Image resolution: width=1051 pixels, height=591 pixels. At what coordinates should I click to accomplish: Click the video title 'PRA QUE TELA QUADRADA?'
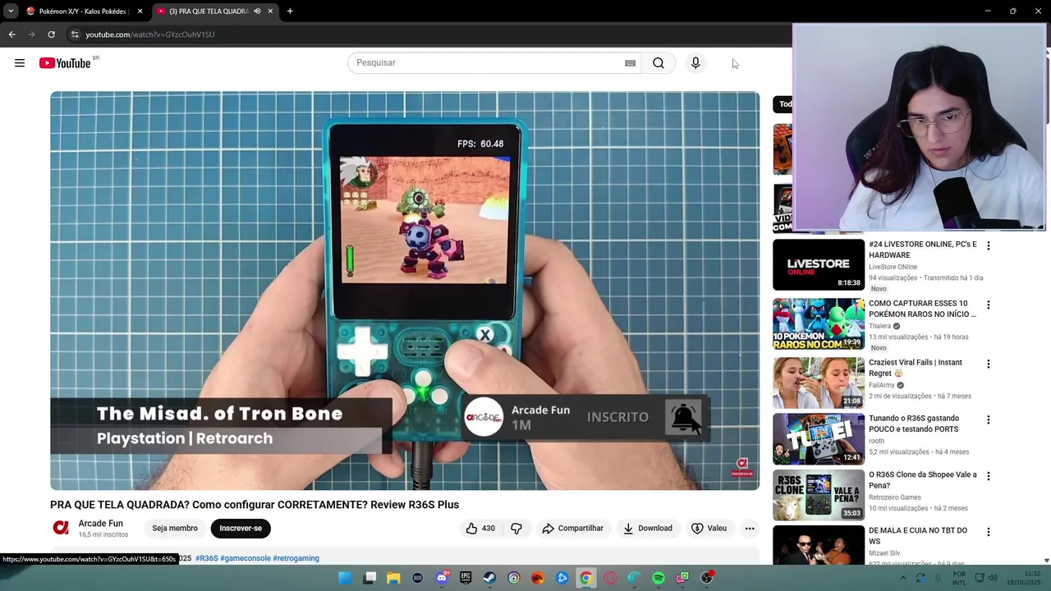coord(255,505)
